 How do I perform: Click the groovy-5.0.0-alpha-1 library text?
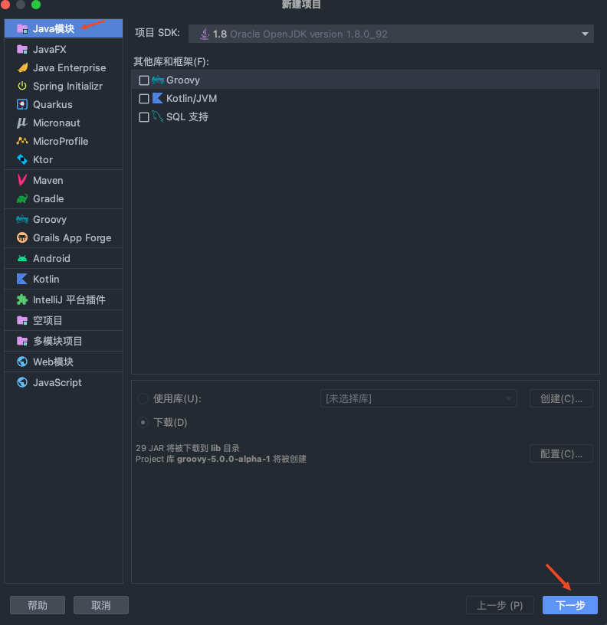click(x=223, y=459)
